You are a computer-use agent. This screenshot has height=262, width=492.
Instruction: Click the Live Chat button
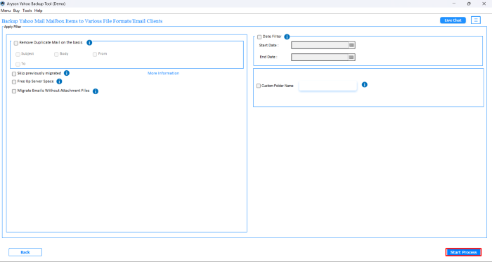(453, 20)
